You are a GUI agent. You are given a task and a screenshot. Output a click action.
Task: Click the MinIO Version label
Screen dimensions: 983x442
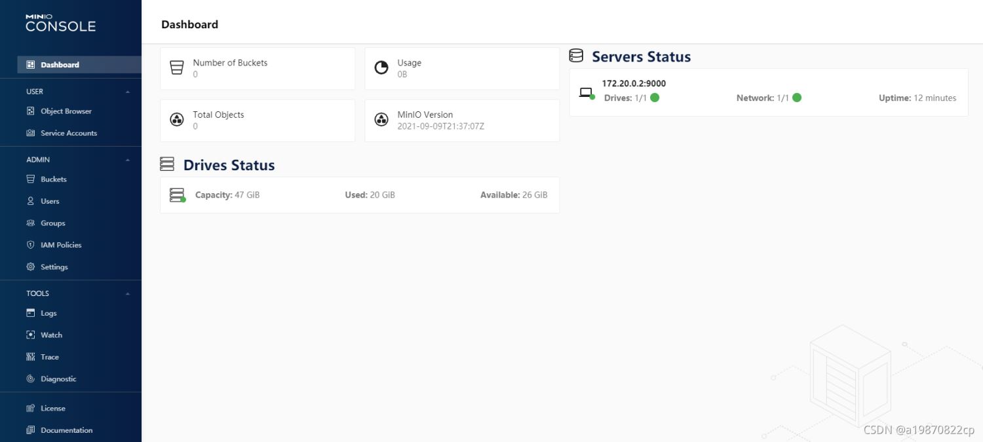[425, 115]
